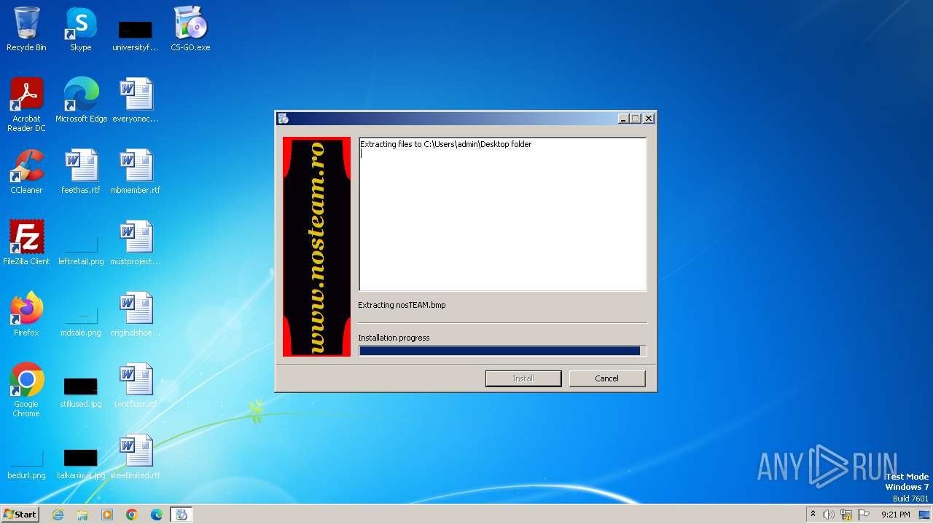
Task: Open the Recycle Bin desktop icon
Action: pyautogui.click(x=26, y=29)
